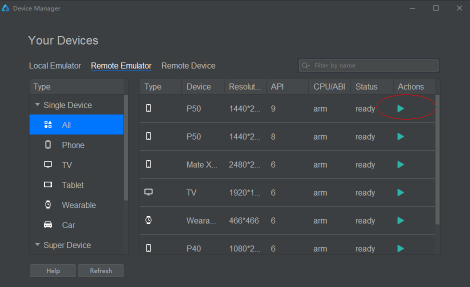Click the Device Manager app logo
Screen dimensions: 470x287
[5, 8]
